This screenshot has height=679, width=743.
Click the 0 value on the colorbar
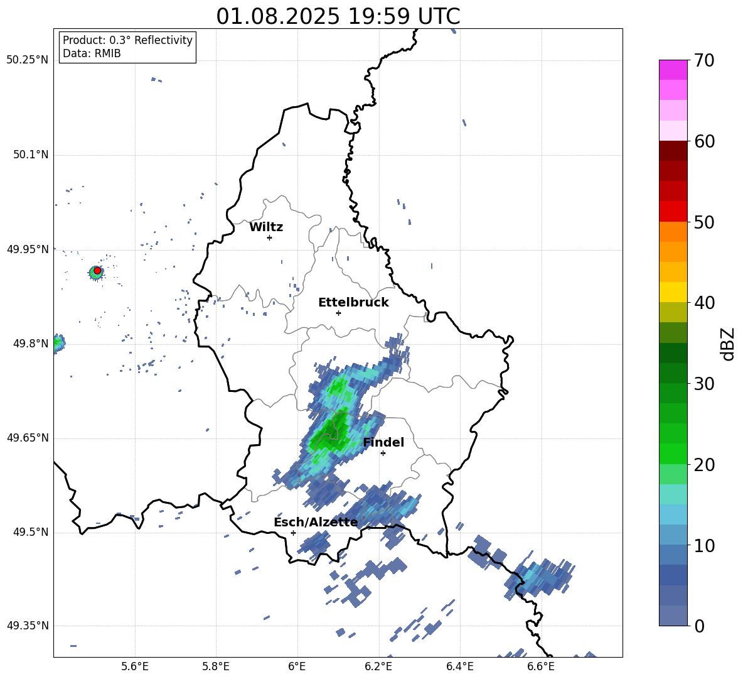[x=699, y=626]
